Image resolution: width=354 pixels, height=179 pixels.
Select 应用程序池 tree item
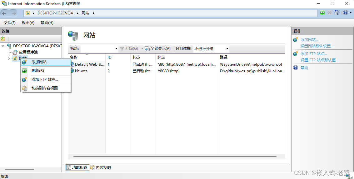coord(28,52)
